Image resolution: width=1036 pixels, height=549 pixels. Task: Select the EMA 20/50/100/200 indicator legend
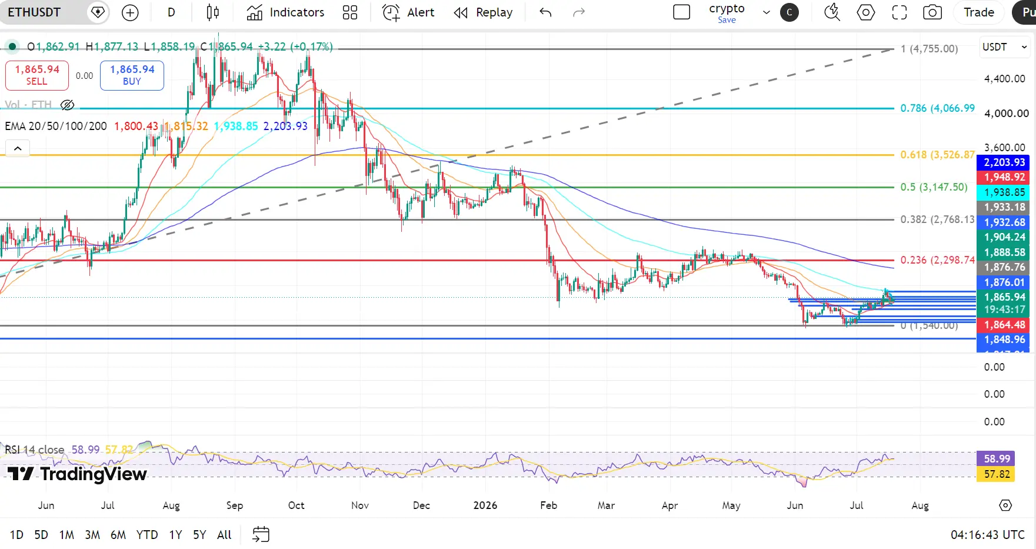pos(56,126)
